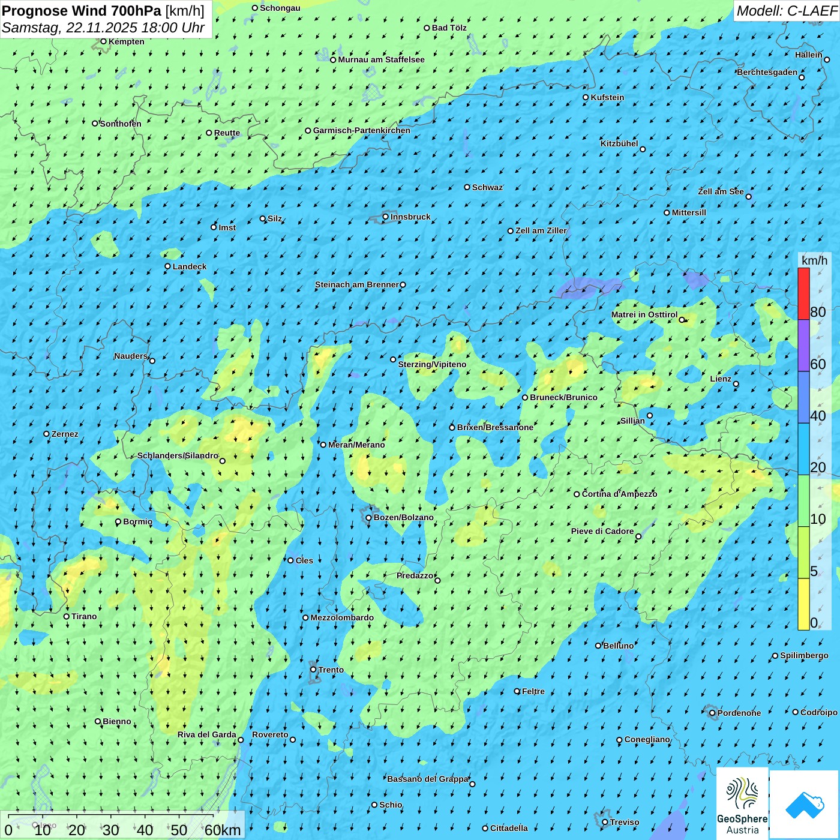Click the 'Berchtesgaden' label
The height and width of the screenshot is (840, 840).
(x=767, y=72)
